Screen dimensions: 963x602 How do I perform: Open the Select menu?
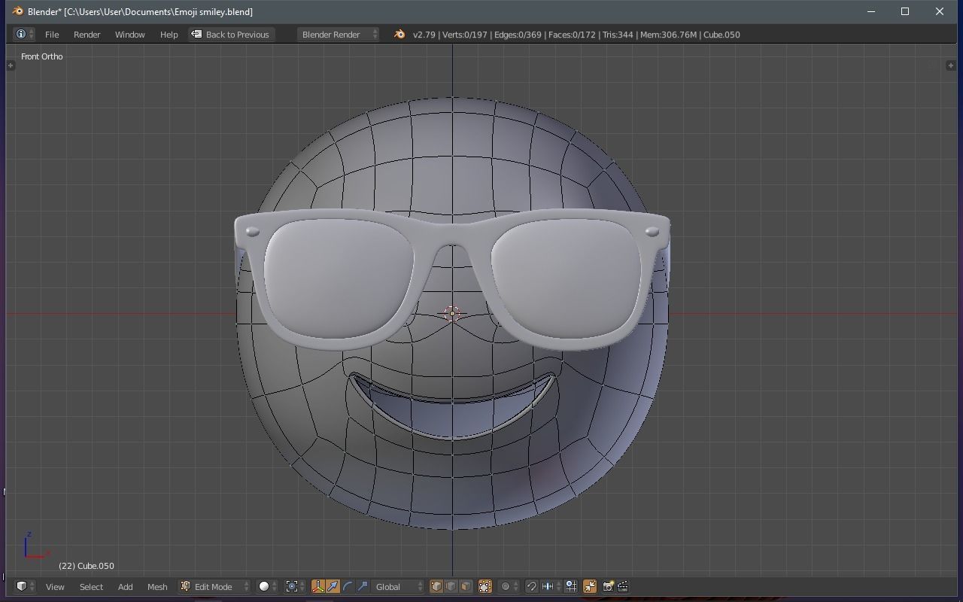tap(91, 587)
